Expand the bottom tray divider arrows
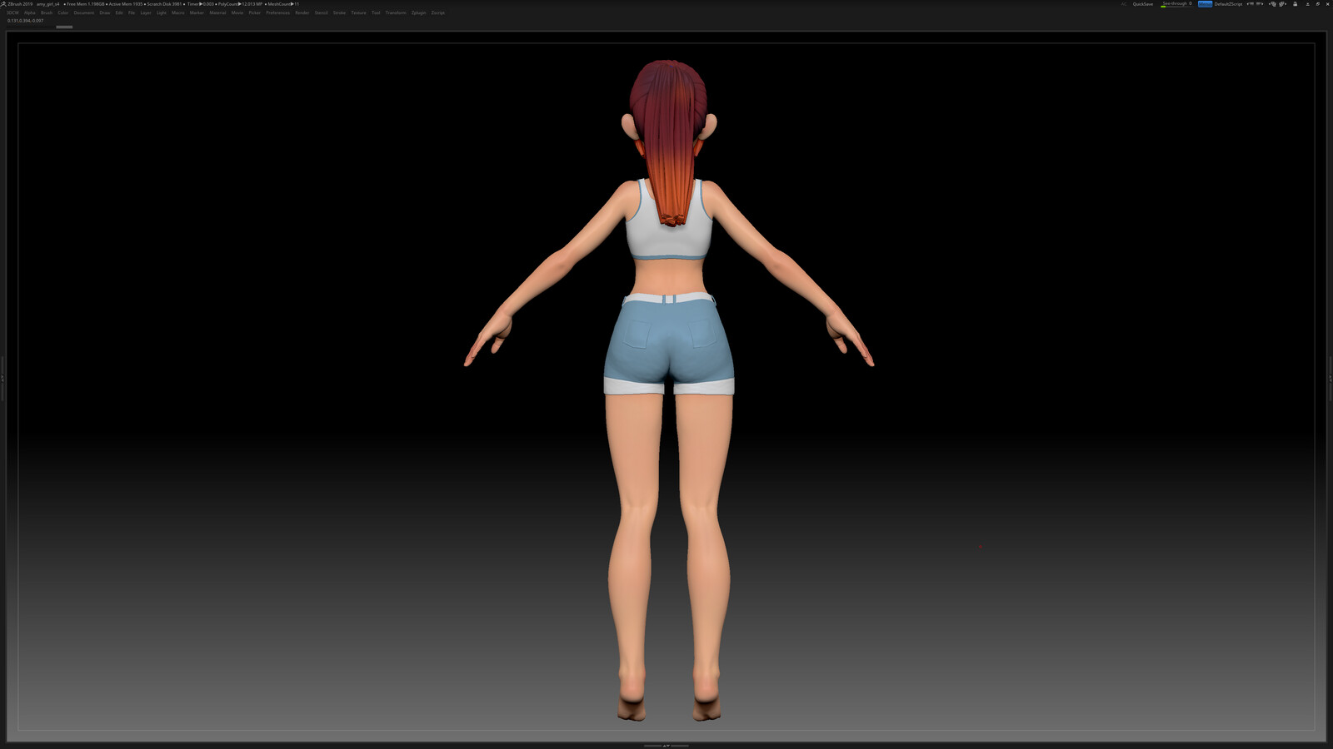This screenshot has height=749, width=1333. (666, 746)
